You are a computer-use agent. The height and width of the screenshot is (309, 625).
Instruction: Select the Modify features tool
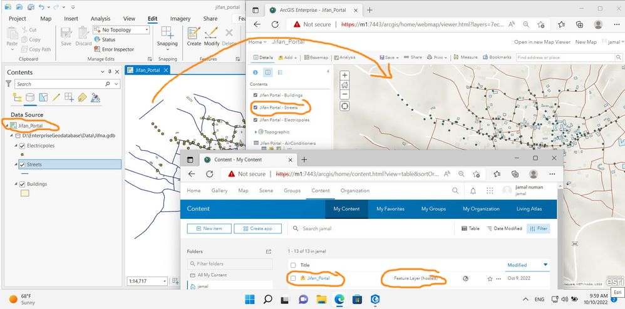click(211, 36)
